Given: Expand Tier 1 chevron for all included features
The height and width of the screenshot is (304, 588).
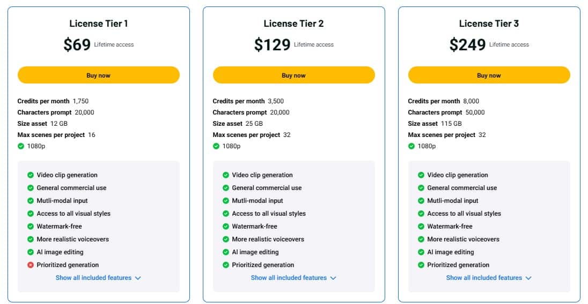Looking at the screenshot, I should coord(138,278).
